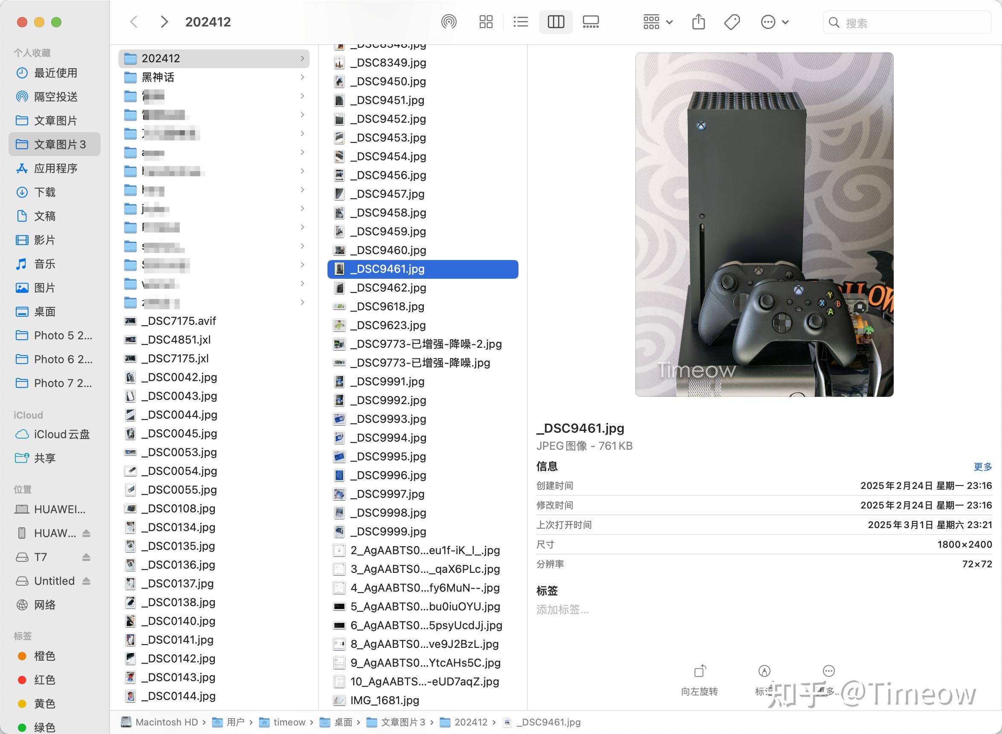This screenshot has height=734, width=1002.
Task: Rotate the preview image with 向左旋转
Action: click(x=699, y=672)
